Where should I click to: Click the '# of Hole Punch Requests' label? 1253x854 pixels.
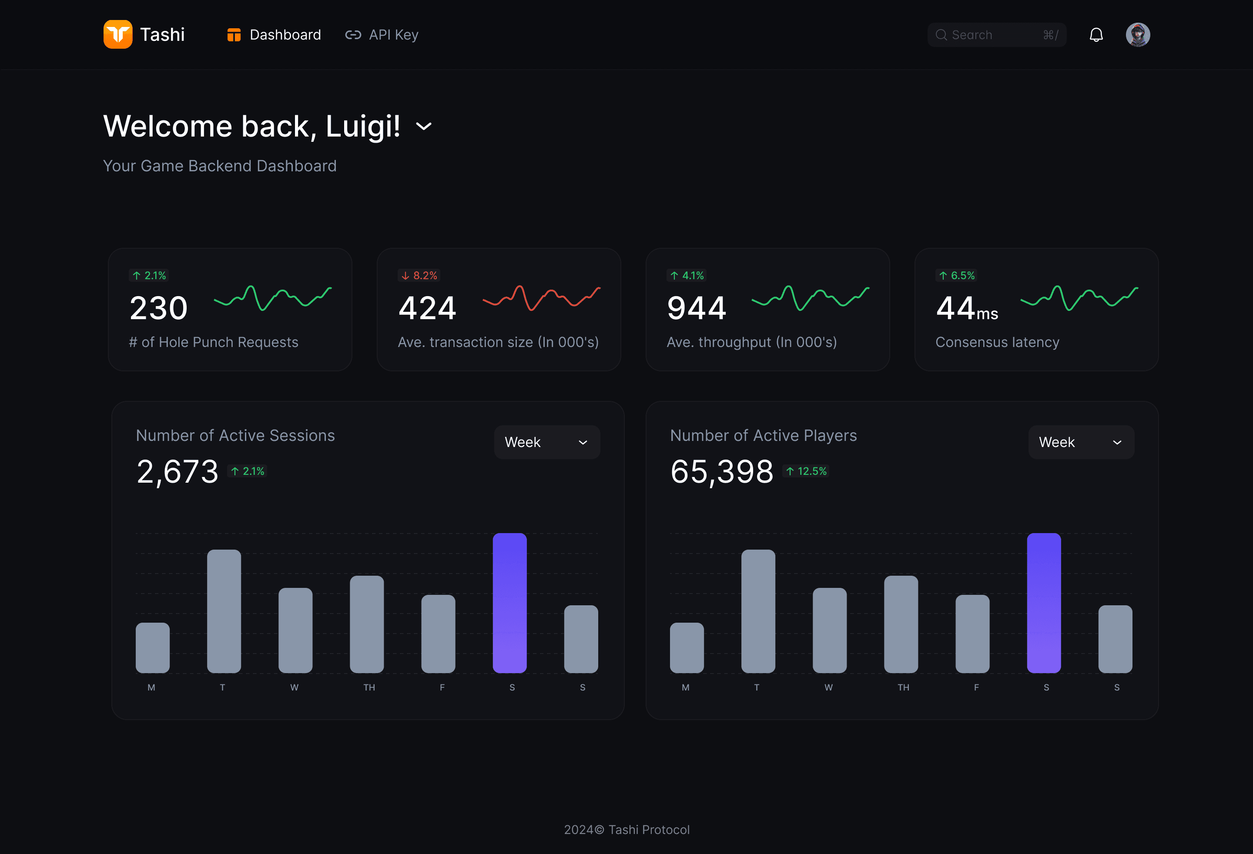pyautogui.click(x=214, y=342)
